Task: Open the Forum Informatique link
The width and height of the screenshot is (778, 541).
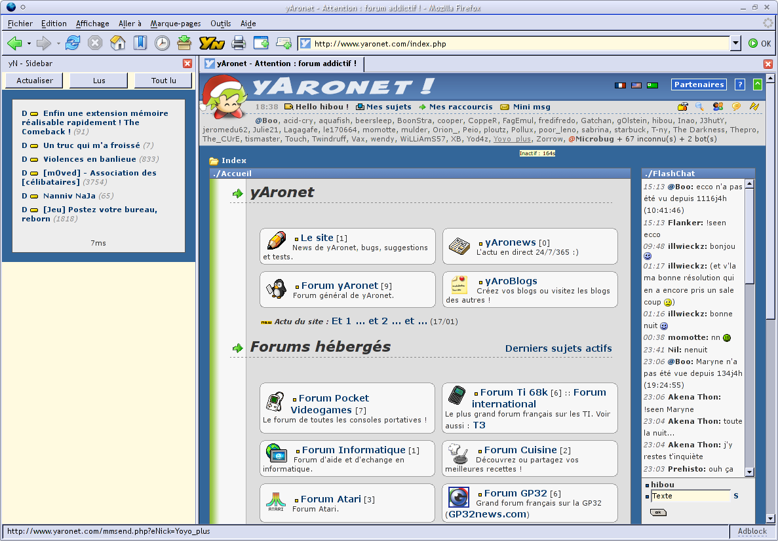Action: (354, 450)
